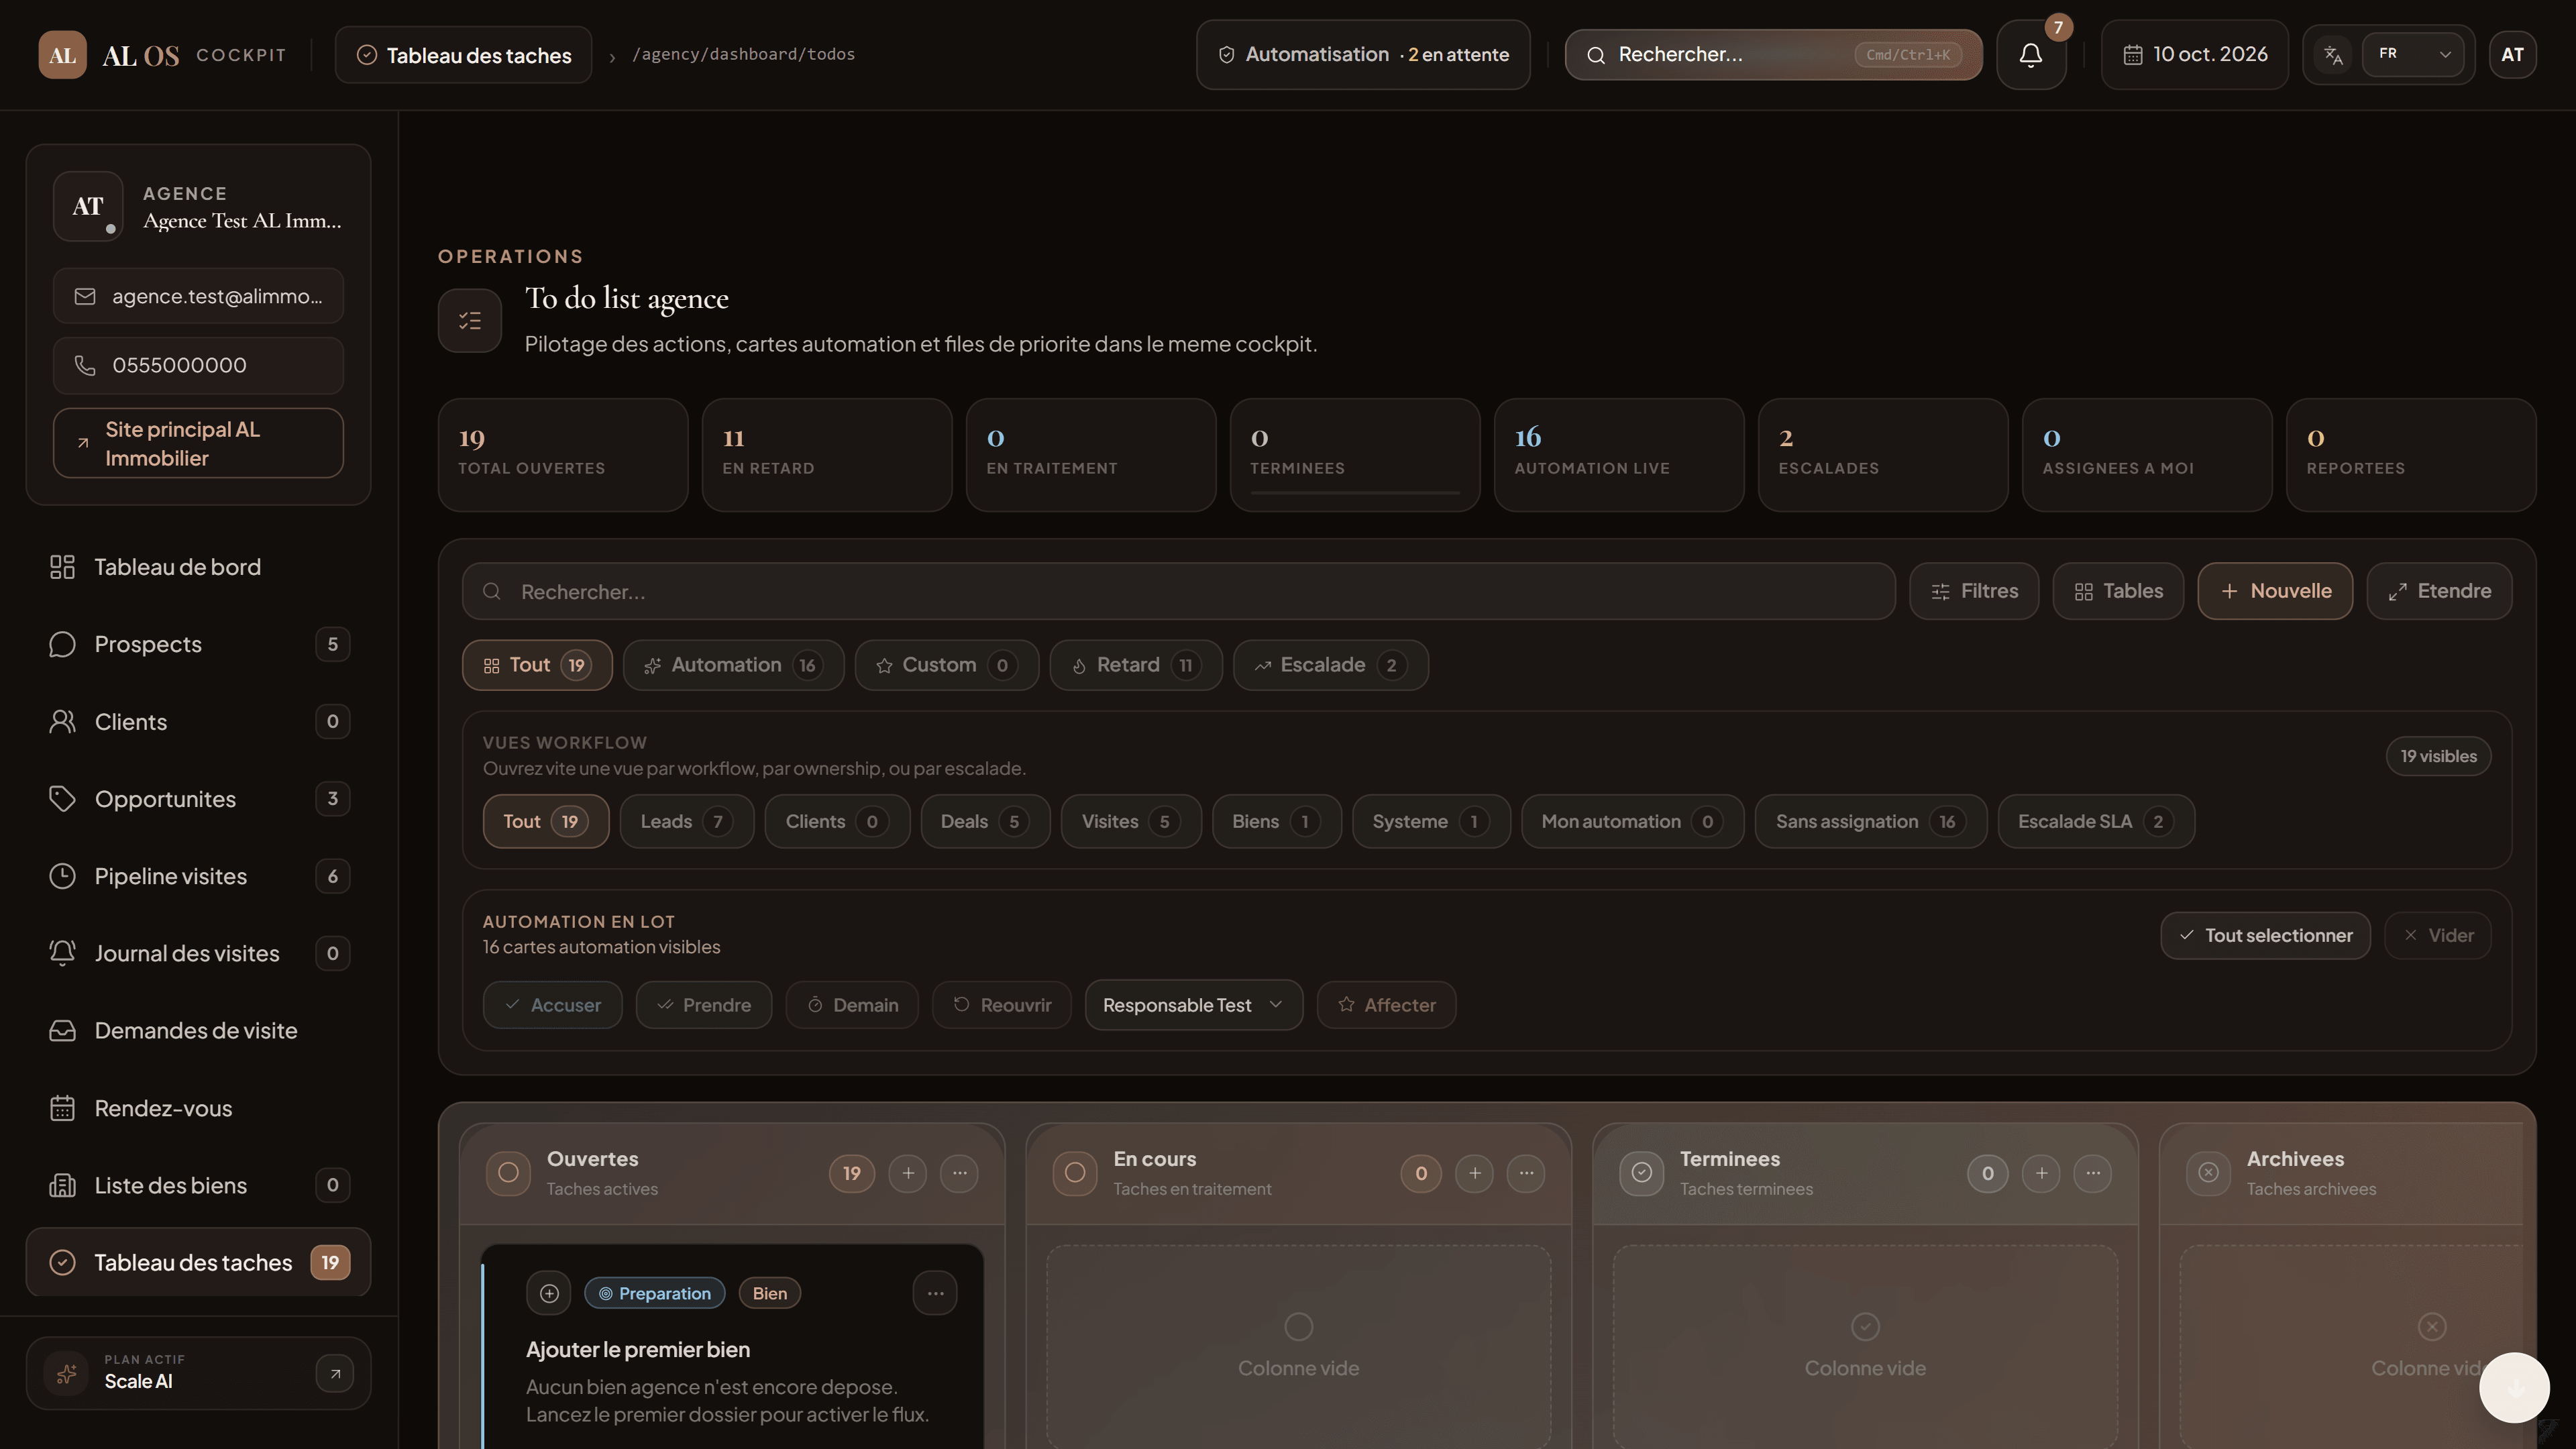Expand the FR language dropdown

click(x=2412, y=55)
